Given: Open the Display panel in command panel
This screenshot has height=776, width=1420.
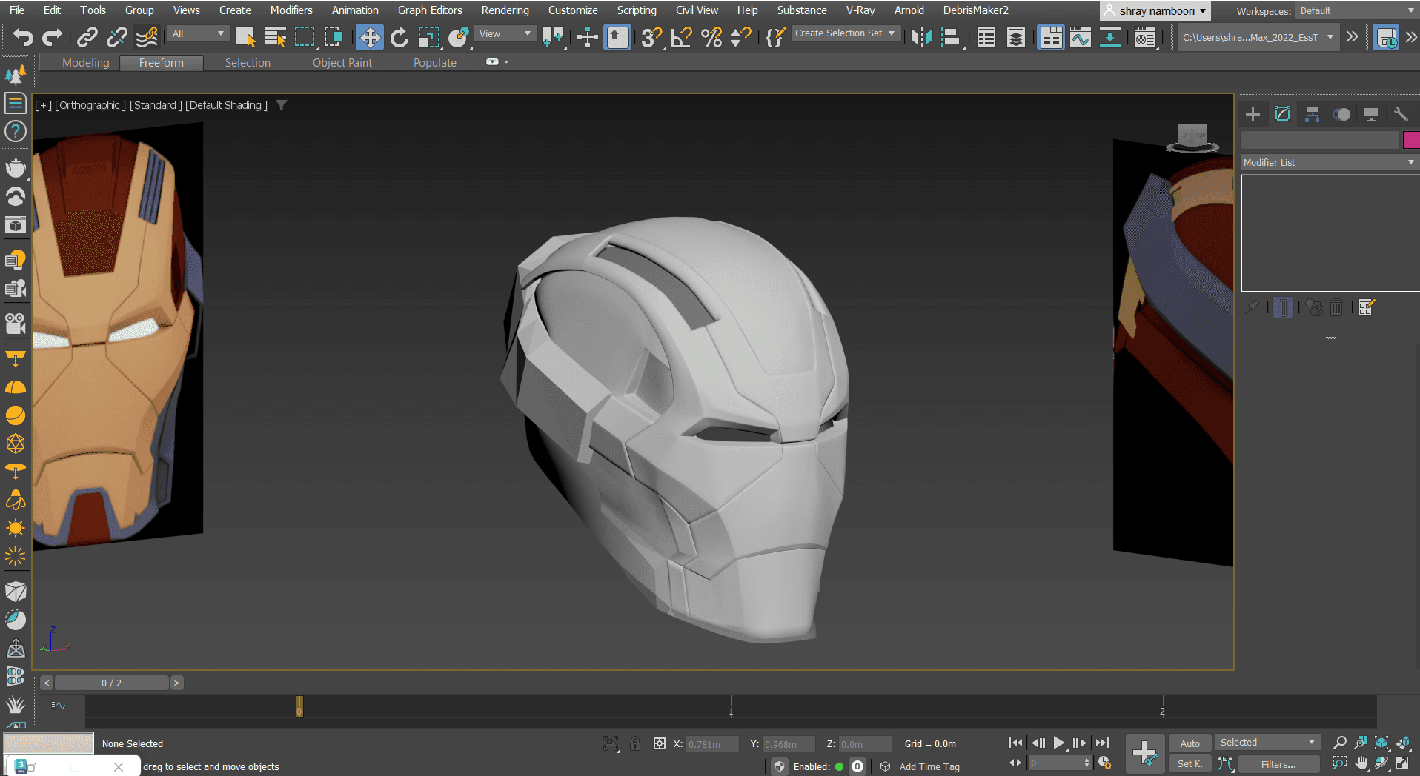Looking at the screenshot, I should [1371, 114].
